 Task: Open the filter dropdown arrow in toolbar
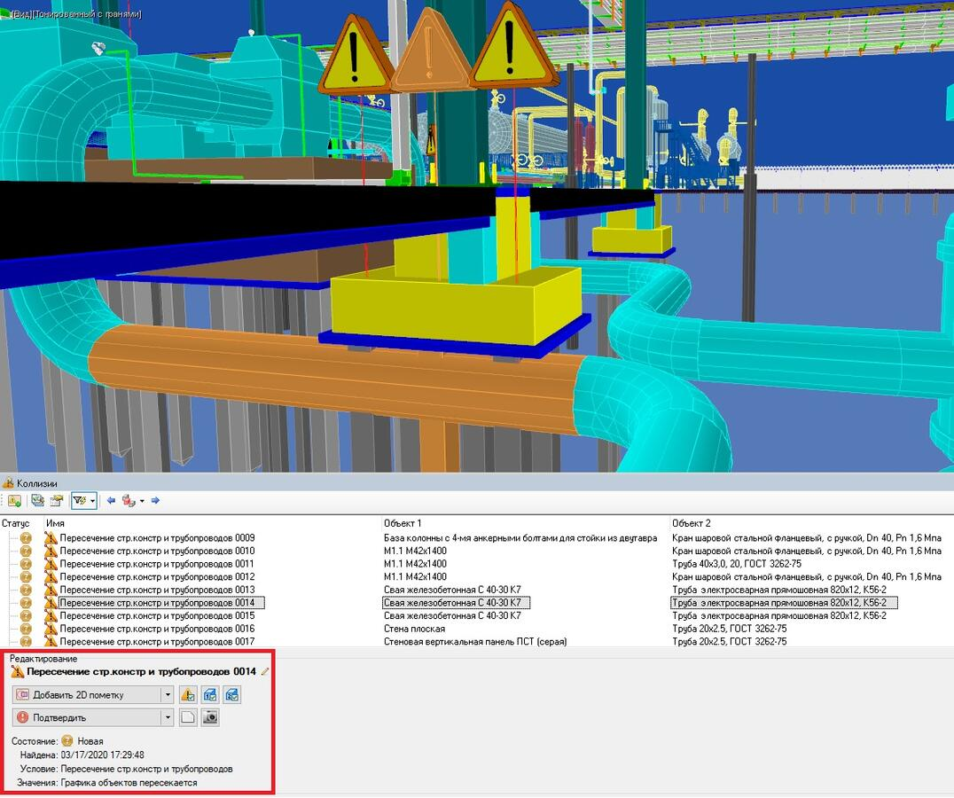92,500
